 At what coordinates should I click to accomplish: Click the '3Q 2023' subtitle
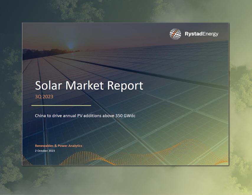click(x=44, y=97)
